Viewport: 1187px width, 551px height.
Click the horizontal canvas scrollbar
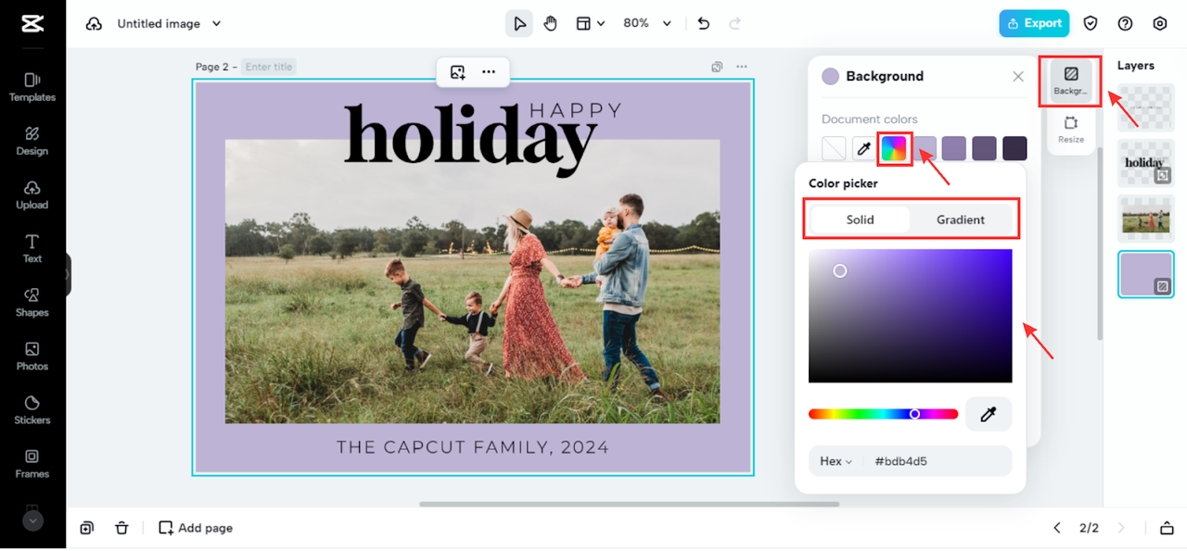point(629,504)
